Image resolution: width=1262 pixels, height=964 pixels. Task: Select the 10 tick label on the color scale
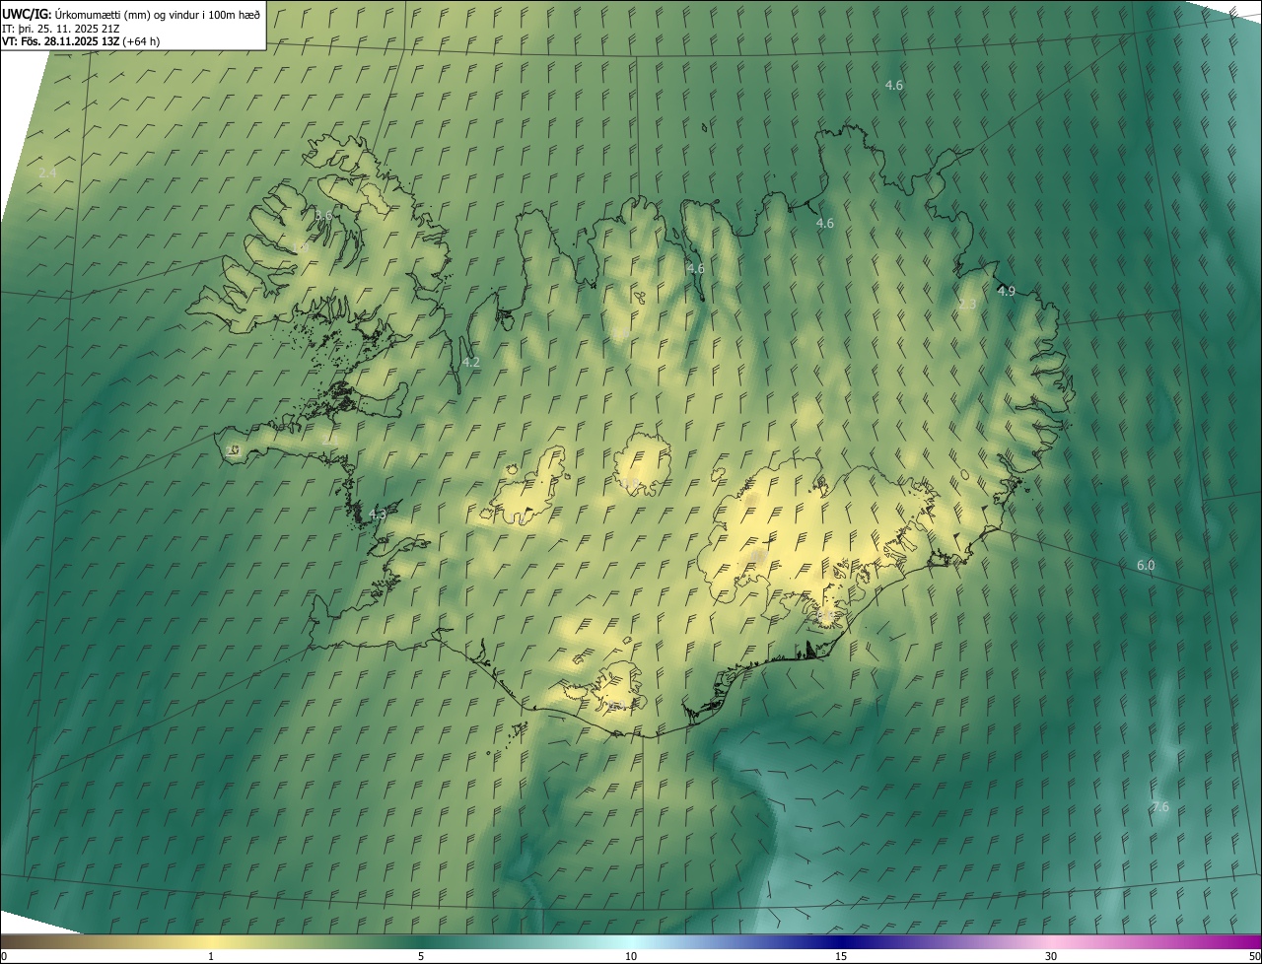(631, 956)
